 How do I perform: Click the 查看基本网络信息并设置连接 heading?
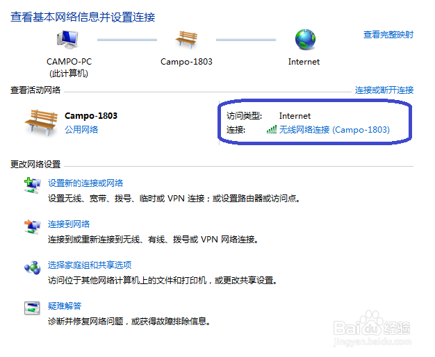tap(83, 17)
